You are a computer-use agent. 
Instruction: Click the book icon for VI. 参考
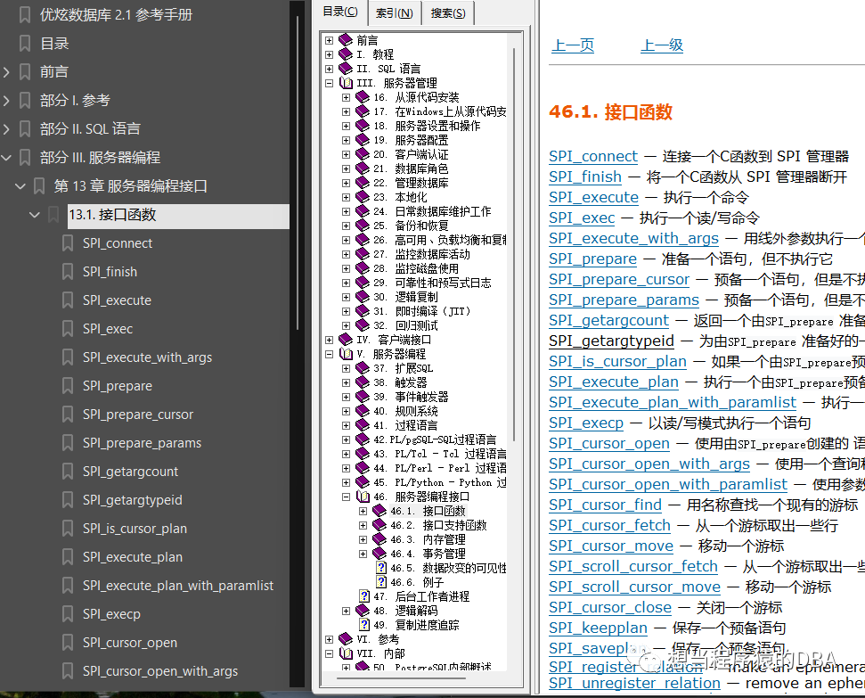point(346,639)
